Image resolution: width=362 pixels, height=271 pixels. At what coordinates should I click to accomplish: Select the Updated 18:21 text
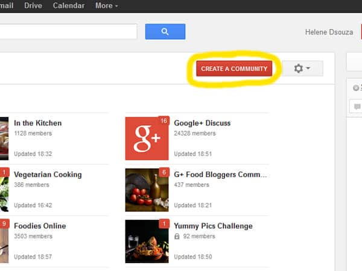[x=193, y=205]
